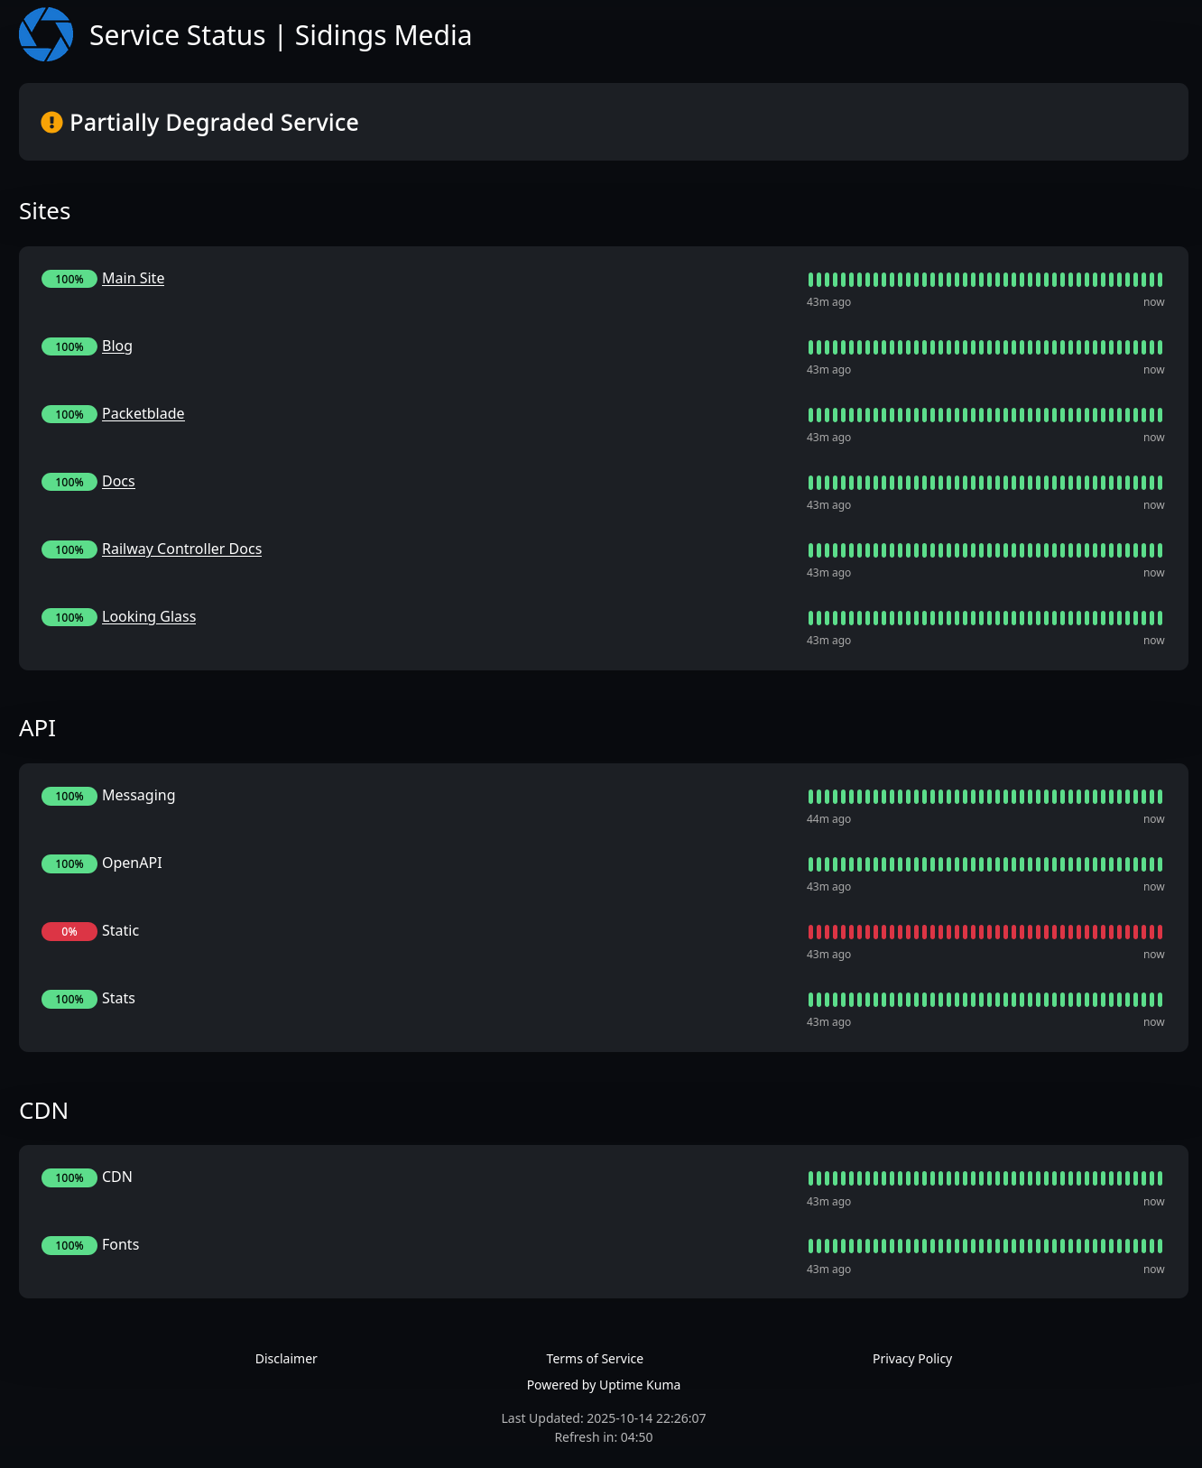Click the red 0% badge for Static
The height and width of the screenshot is (1468, 1202).
69,932
